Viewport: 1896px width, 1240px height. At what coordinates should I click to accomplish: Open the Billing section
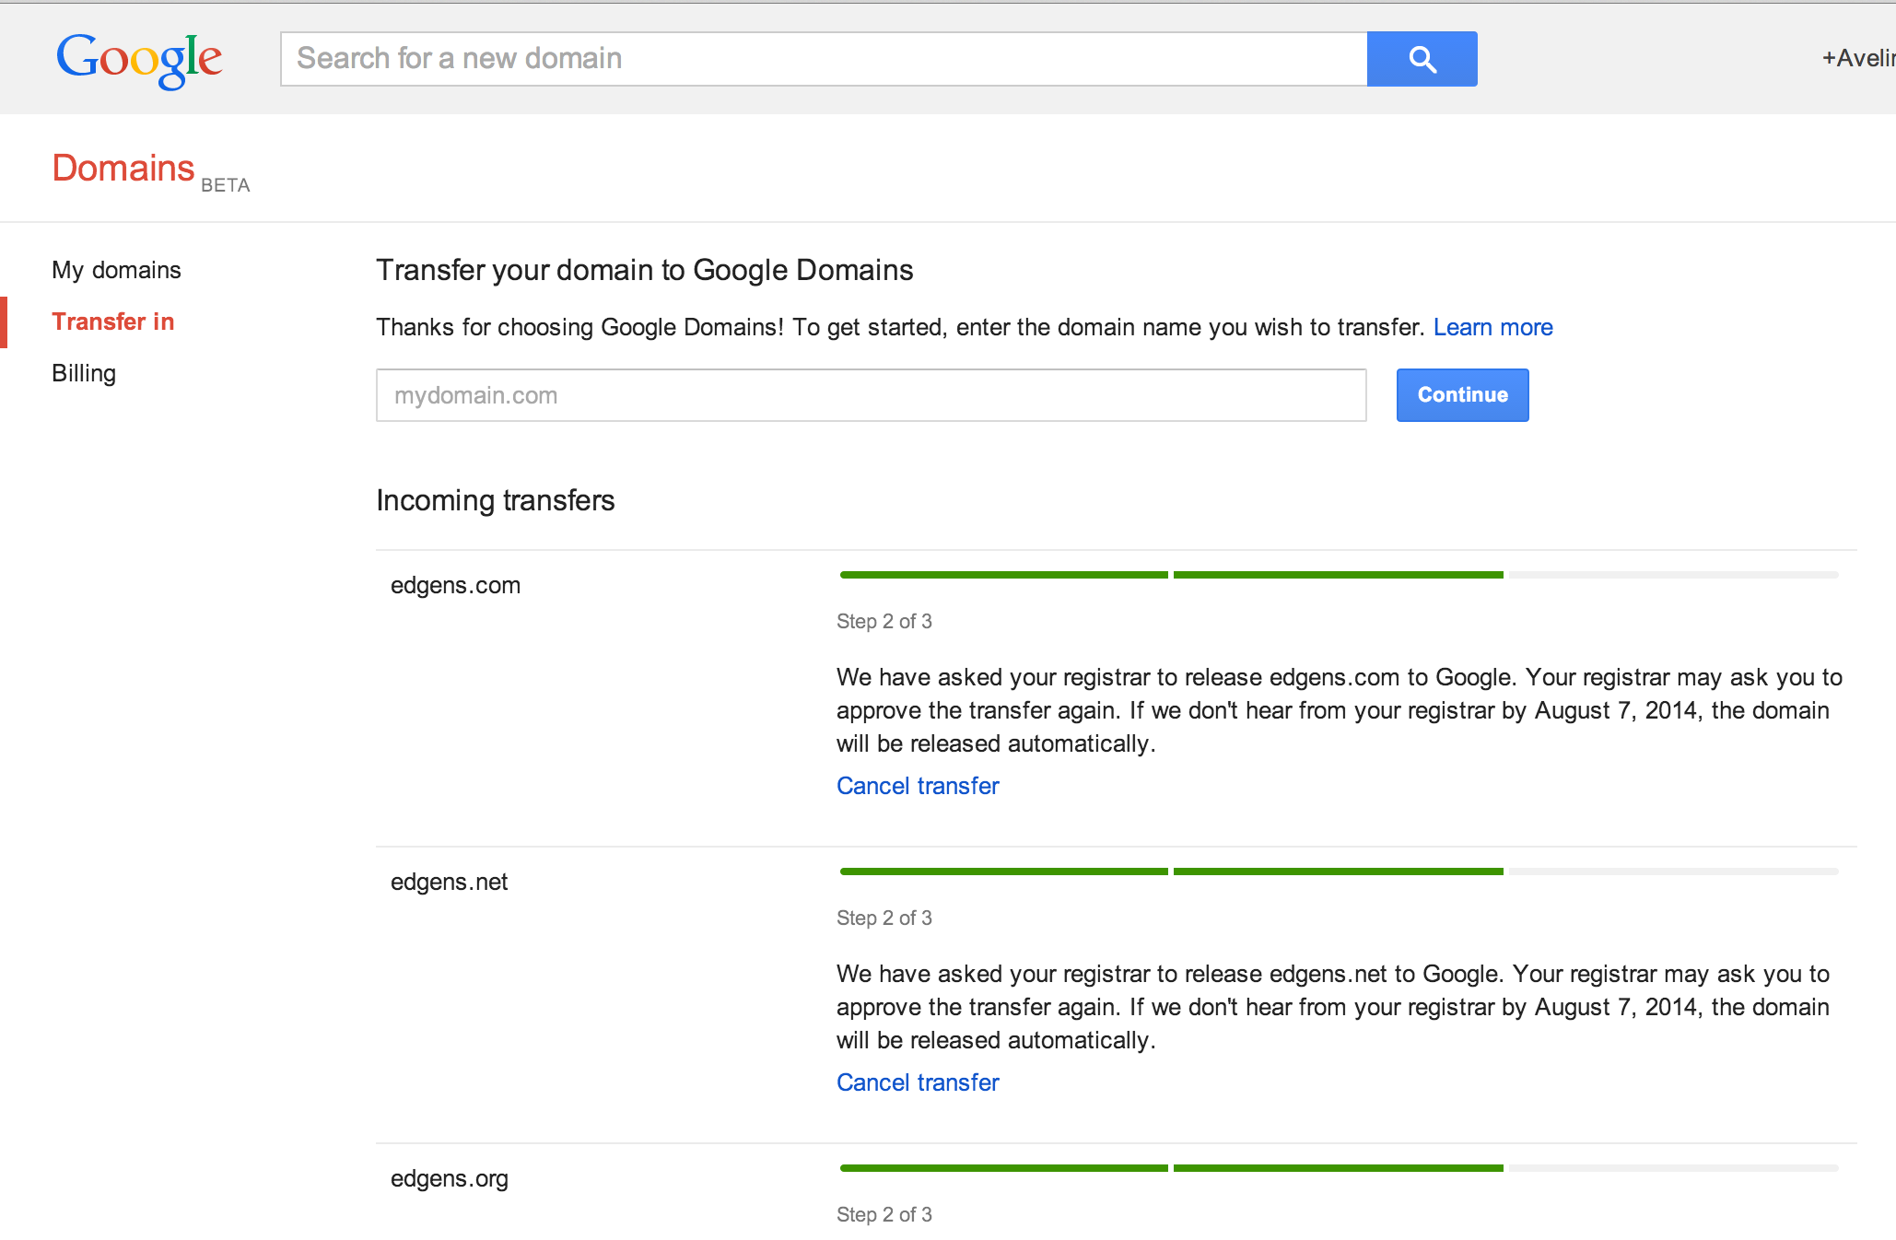pos(84,373)
